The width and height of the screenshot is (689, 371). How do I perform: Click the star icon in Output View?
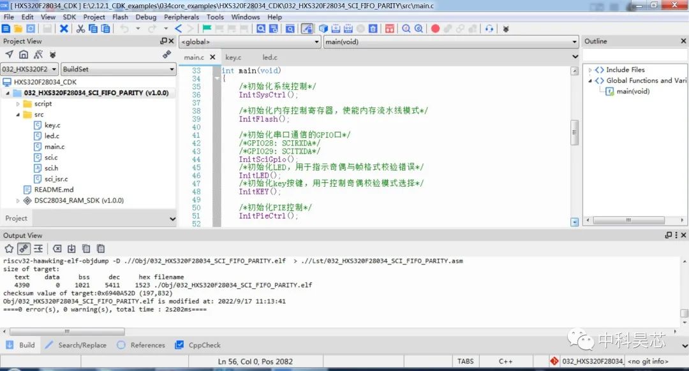coord(9,249)
